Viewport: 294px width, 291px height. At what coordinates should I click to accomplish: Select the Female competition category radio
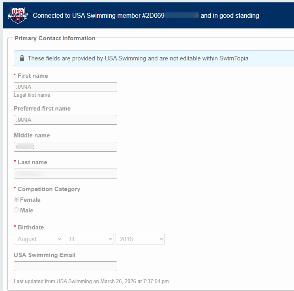tap(16, 199)
